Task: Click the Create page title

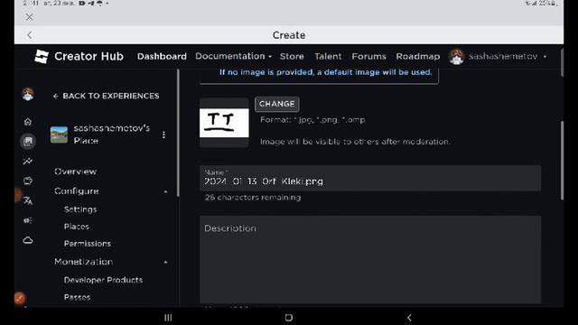Action: (x=289, y=35)
